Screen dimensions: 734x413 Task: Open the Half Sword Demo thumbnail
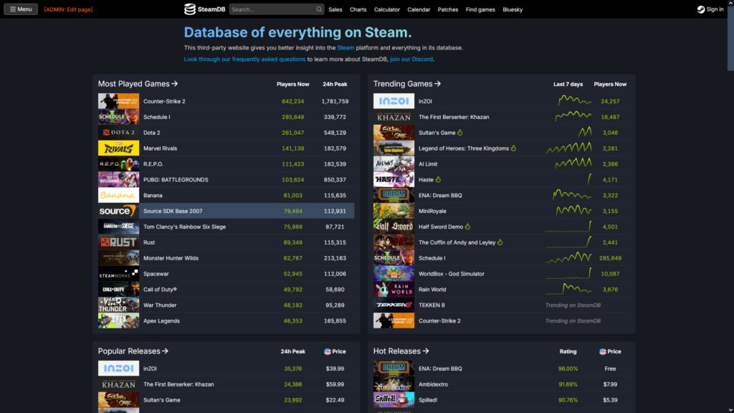394,227
